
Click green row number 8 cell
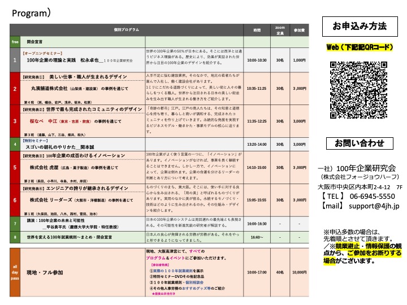click(15, 237)
